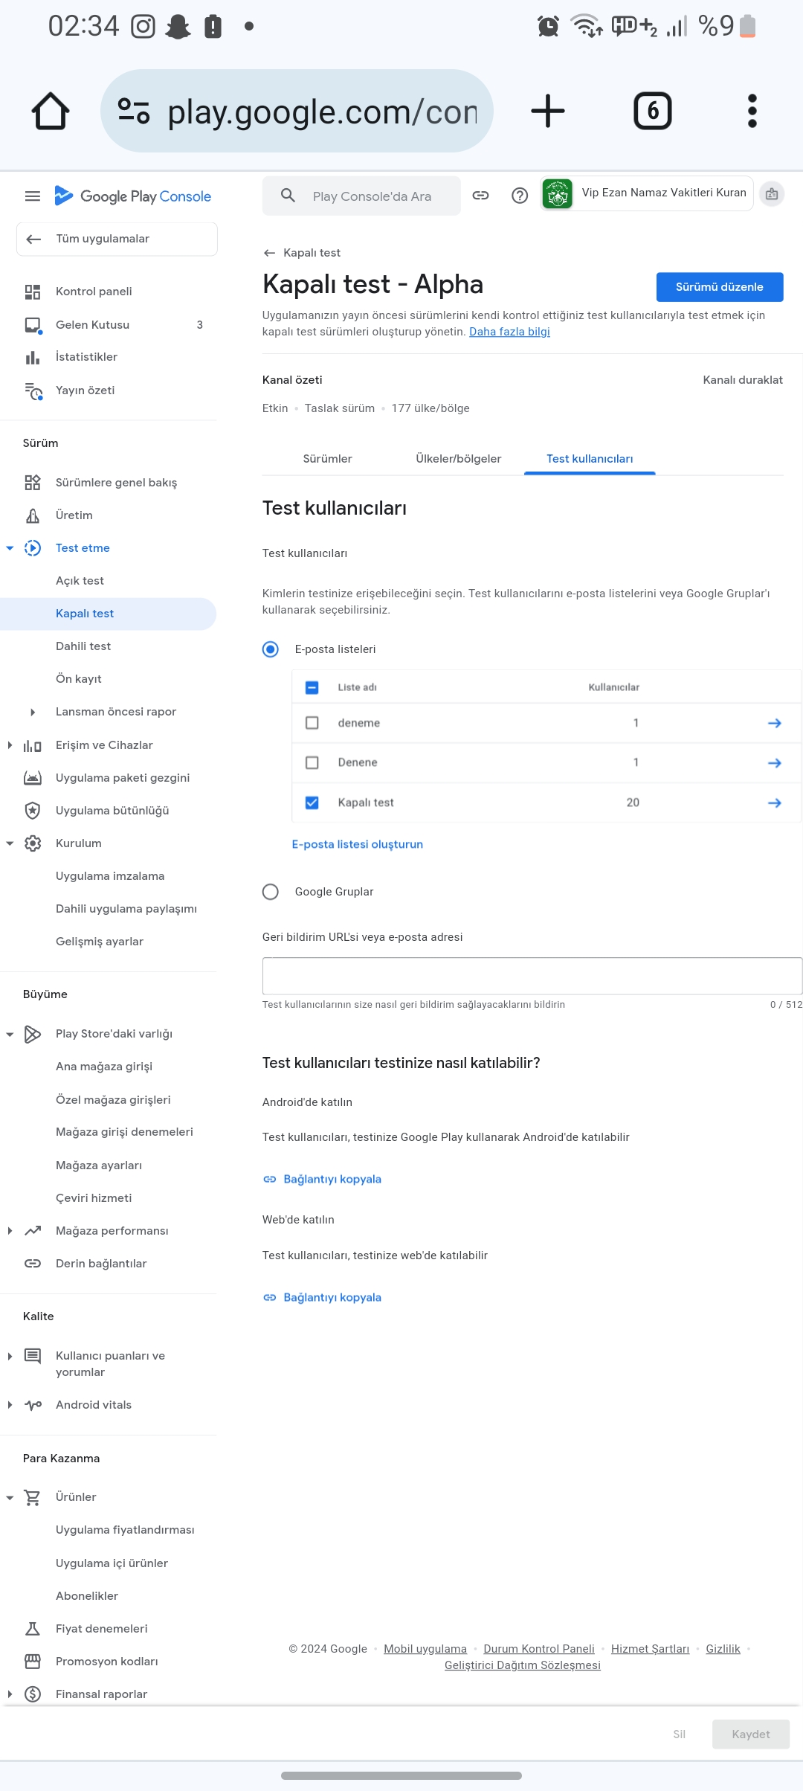Collapse the Ürünler section arrow

[10, 1498]
